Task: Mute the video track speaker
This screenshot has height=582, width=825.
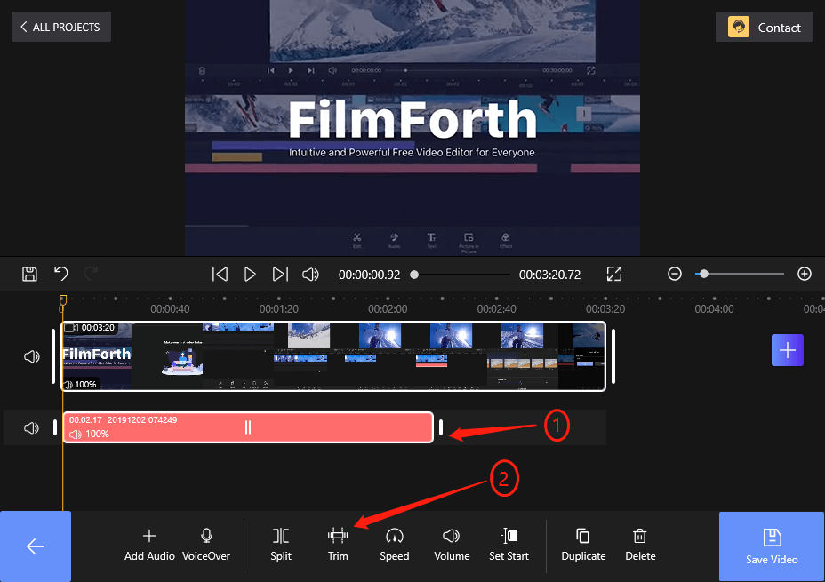Action: (32, 356)
